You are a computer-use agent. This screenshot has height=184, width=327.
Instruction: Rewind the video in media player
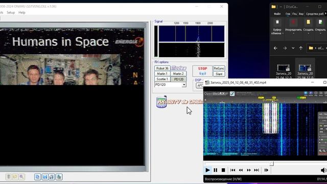pos(241,170)
